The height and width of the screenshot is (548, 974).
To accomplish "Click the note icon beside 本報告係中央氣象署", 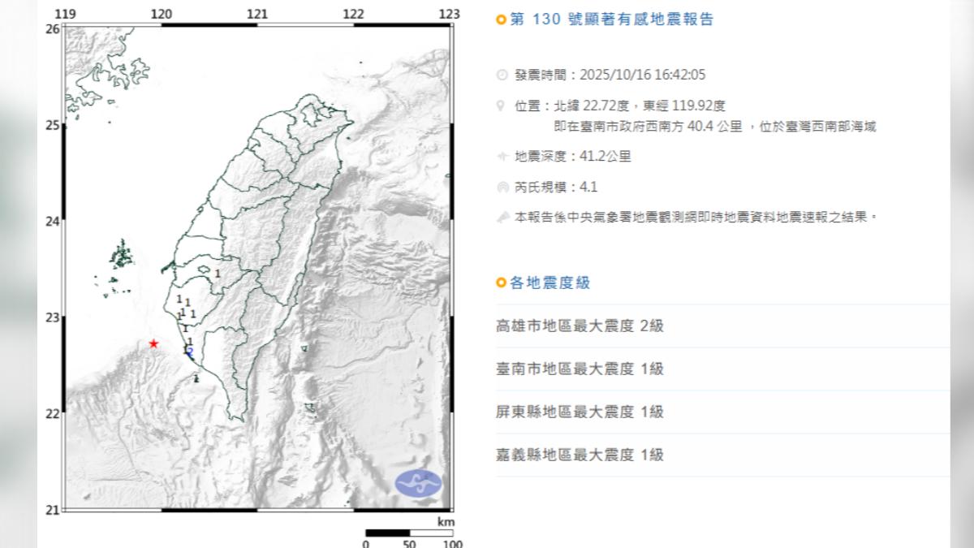I will point(502,217).
